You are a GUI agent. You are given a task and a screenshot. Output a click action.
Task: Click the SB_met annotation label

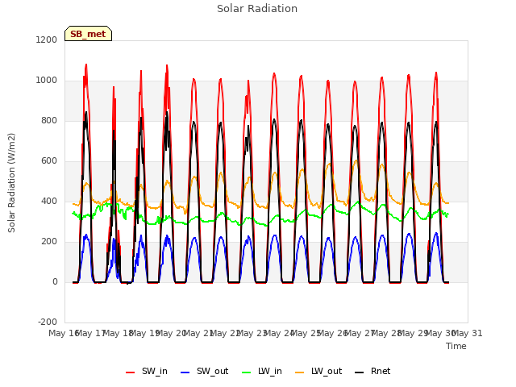click(x=88, y=34)
